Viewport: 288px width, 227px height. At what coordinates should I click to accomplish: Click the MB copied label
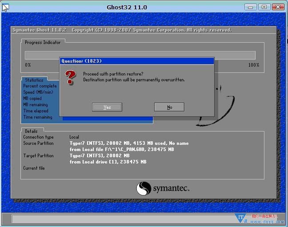(x=32, y=99)
